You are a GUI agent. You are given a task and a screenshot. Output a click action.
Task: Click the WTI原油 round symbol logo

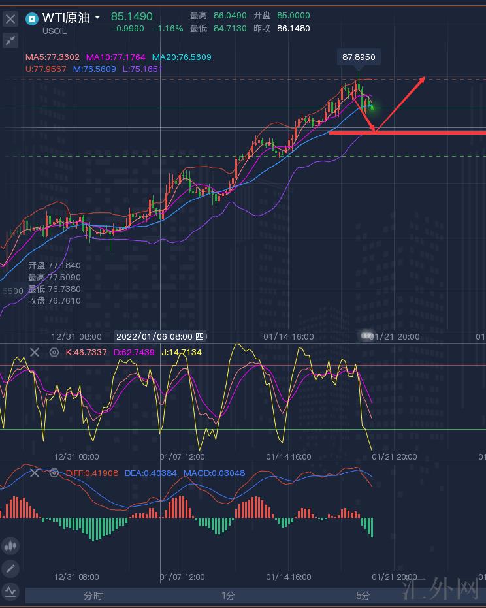click(x=31, y=18)
